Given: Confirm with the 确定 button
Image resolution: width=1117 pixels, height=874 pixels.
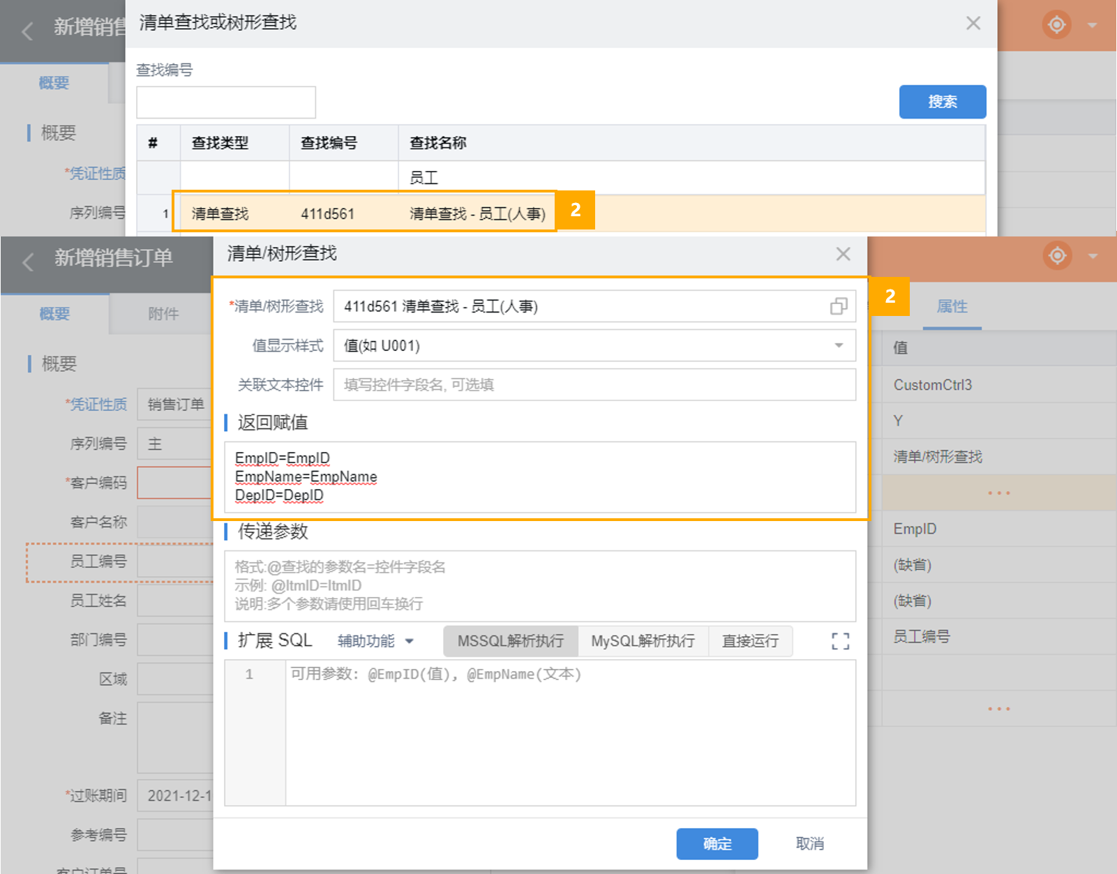Looking at the screenshot, I should click(717, 844).
